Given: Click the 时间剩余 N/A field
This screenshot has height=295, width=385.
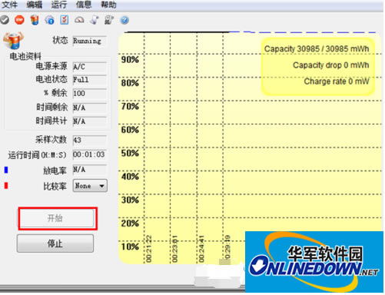Looking at the screenshot, I should (x=89, y=108).
